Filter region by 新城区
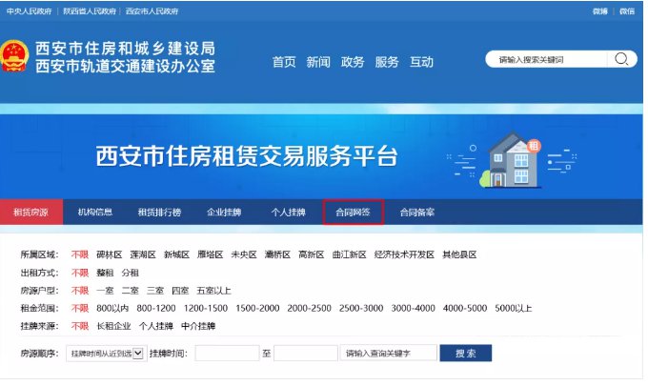648x386 pixels. point(176,254)
